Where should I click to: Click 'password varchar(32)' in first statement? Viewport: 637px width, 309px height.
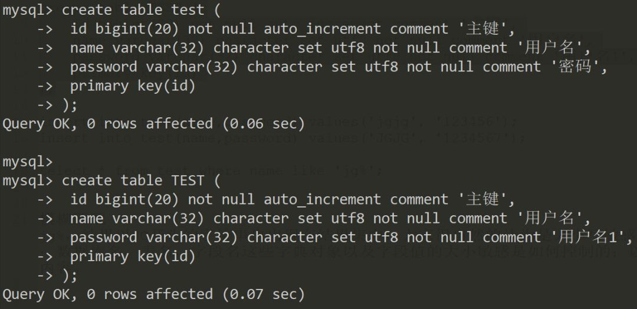(x=153, y=67)
